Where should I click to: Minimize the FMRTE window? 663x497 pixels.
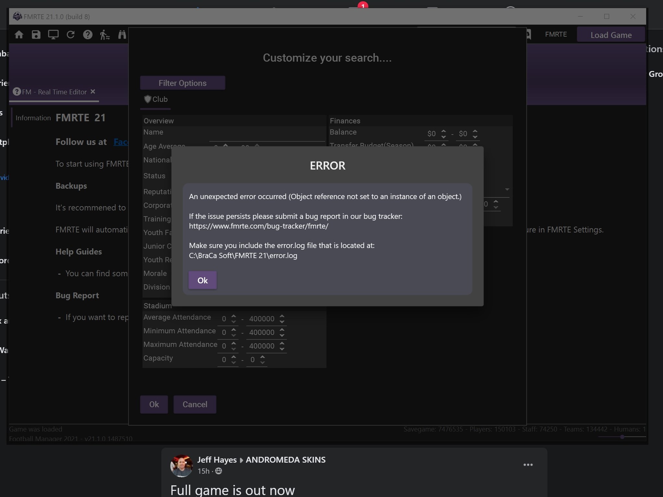click(581, 16)
